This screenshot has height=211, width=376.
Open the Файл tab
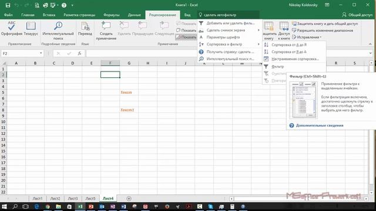click(x=8, y=15)
